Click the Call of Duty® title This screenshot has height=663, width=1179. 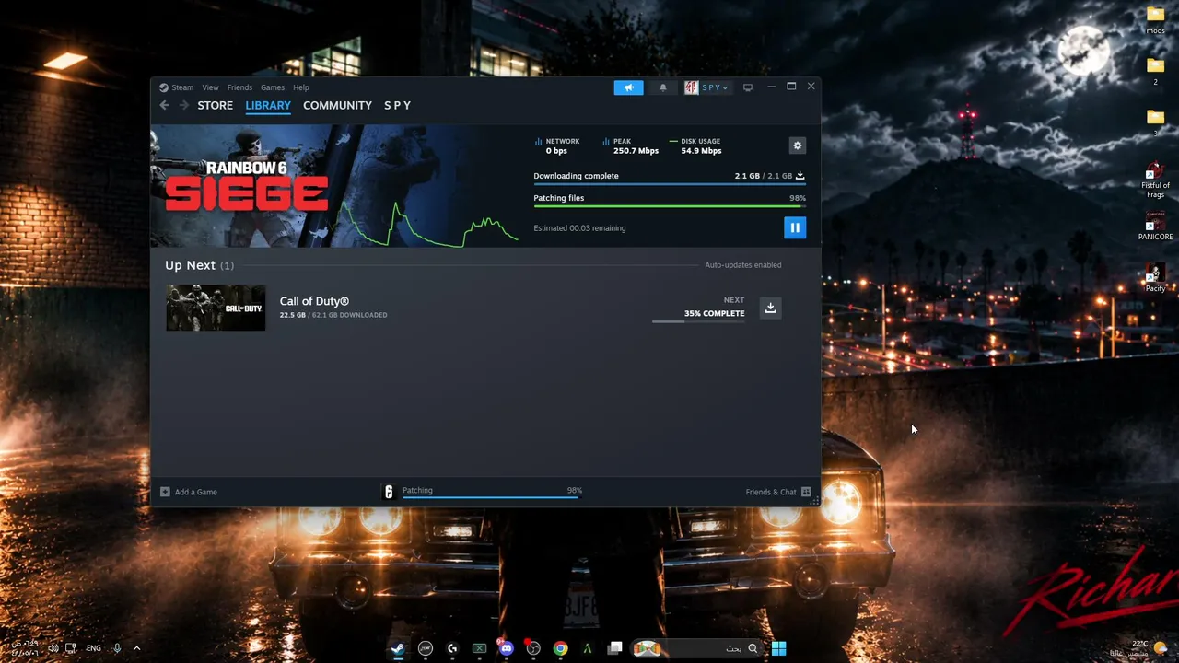314,301
